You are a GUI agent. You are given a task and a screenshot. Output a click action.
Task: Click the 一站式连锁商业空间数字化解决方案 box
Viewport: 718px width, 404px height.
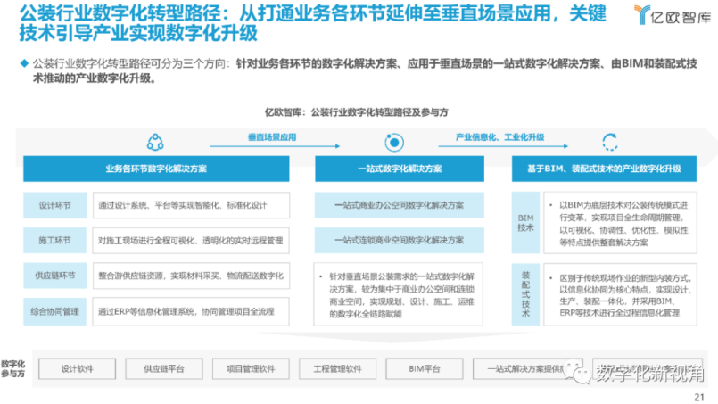pos(400,240)
